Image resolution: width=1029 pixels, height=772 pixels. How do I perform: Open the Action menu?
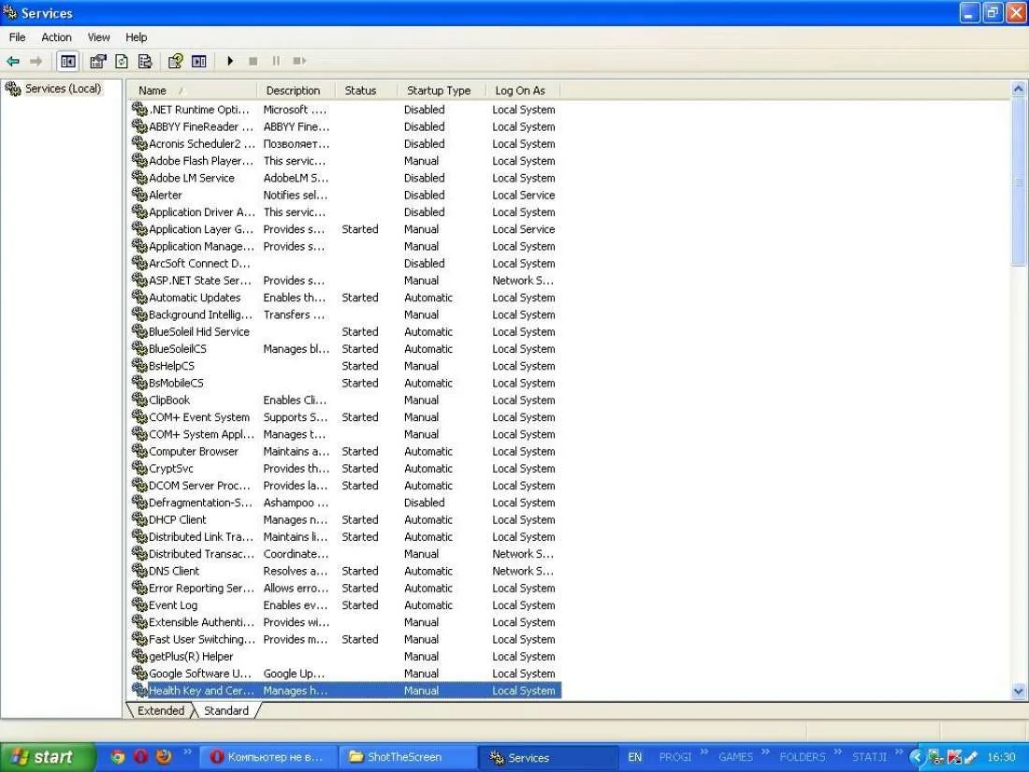pyautogui.click(x=56, y=37)
